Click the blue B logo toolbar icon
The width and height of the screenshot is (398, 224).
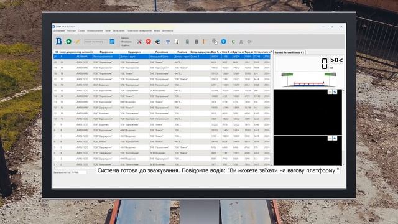pyautogui.click(x=59, y=41)
